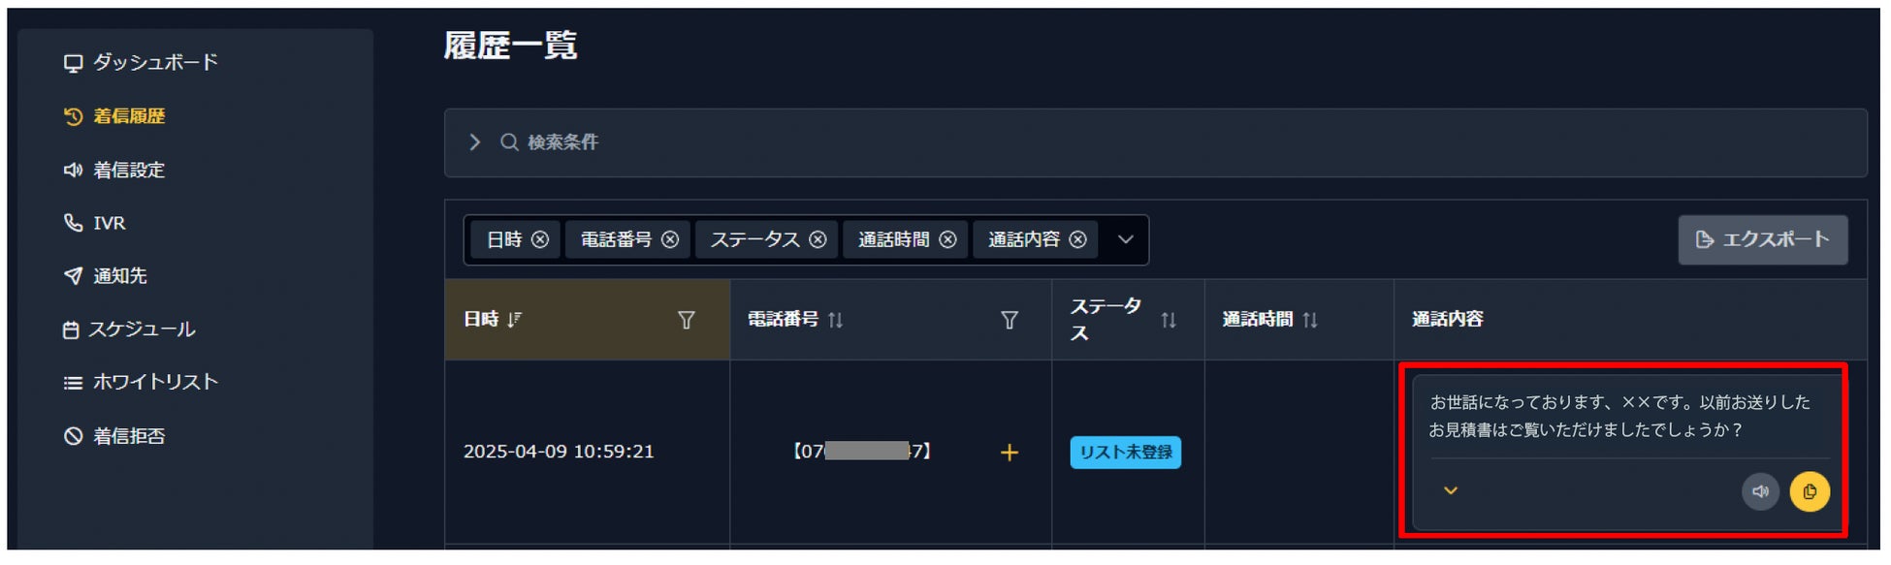Image resolution: width=1891 pixels, height=565 pixels.
Task: Expand the call content with yellow chevron
Action: tap(1451, 490)
